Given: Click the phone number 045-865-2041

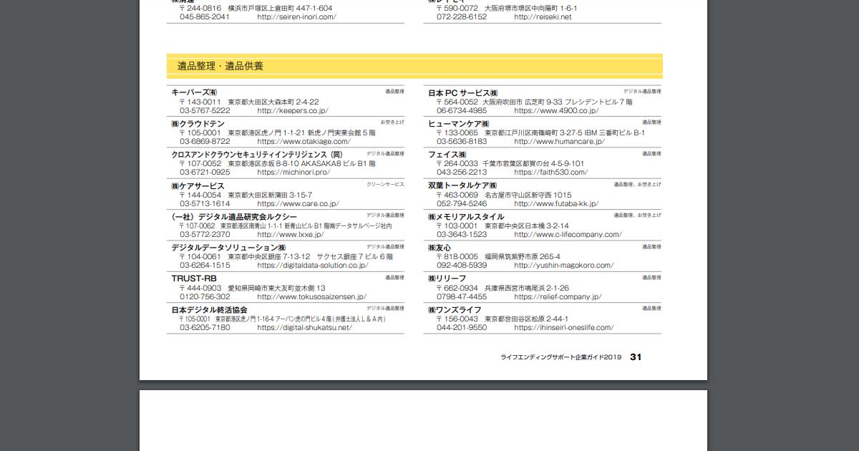Looking at the screenshot, I should click(x=205, y=17).
